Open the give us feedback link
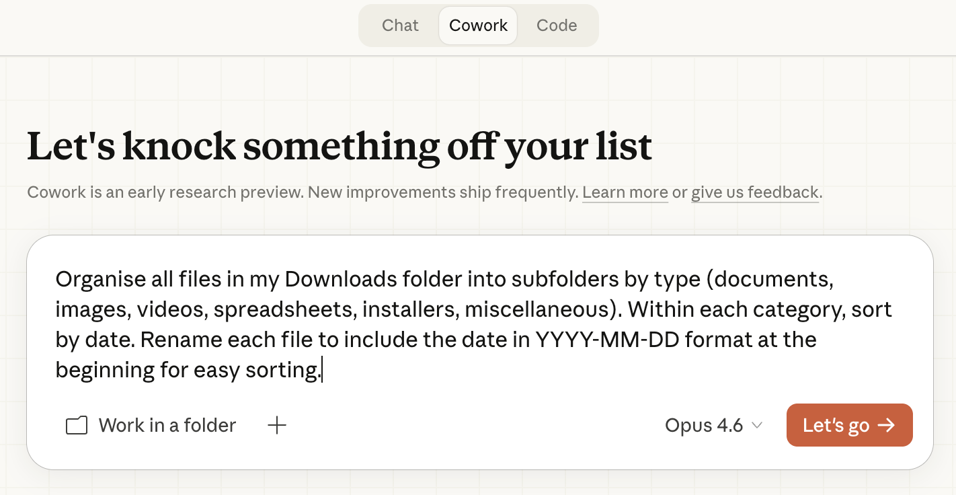The image size is (956, 495). (x=754, y=192)
